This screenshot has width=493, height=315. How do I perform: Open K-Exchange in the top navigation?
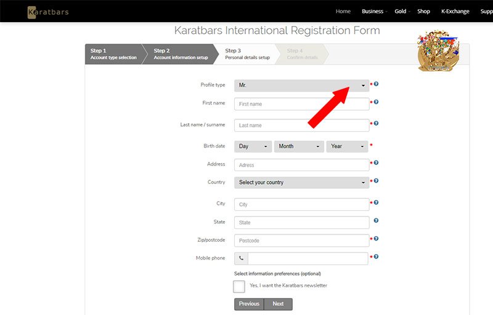click(455, 11)
